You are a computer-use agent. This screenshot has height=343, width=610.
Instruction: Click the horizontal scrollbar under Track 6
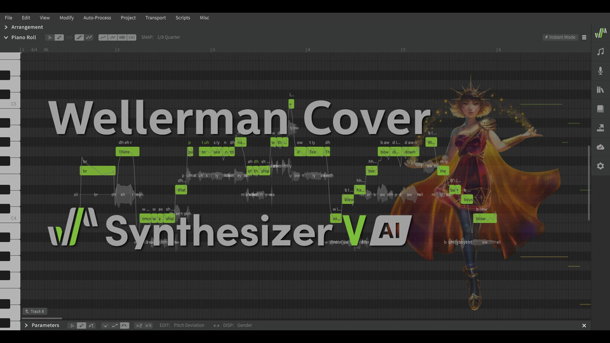pos(42,318)
